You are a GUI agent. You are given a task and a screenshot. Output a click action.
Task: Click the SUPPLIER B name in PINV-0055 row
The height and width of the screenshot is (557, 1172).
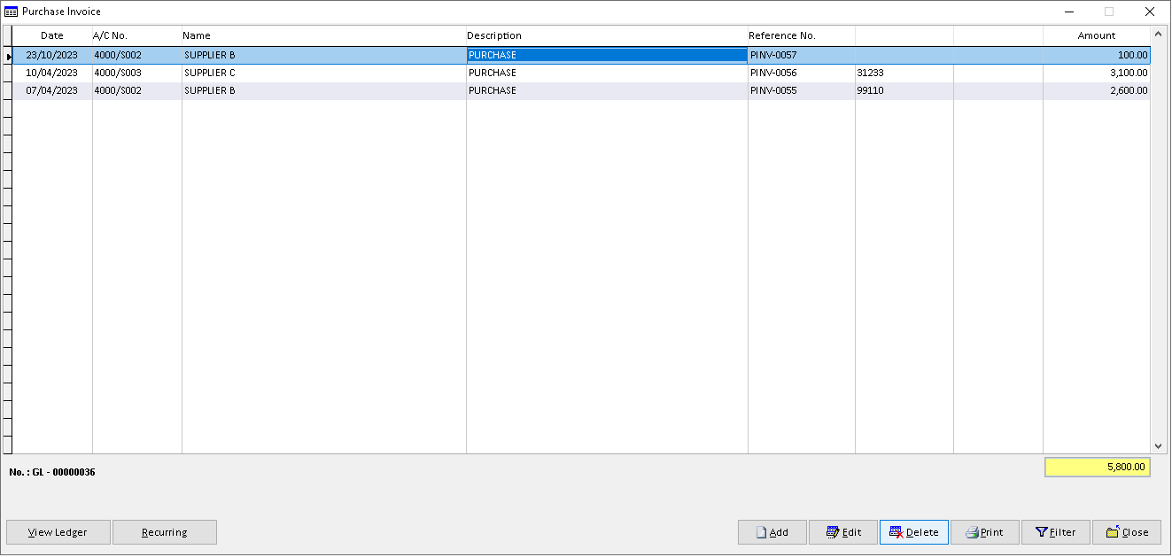[x=324, y=90]
